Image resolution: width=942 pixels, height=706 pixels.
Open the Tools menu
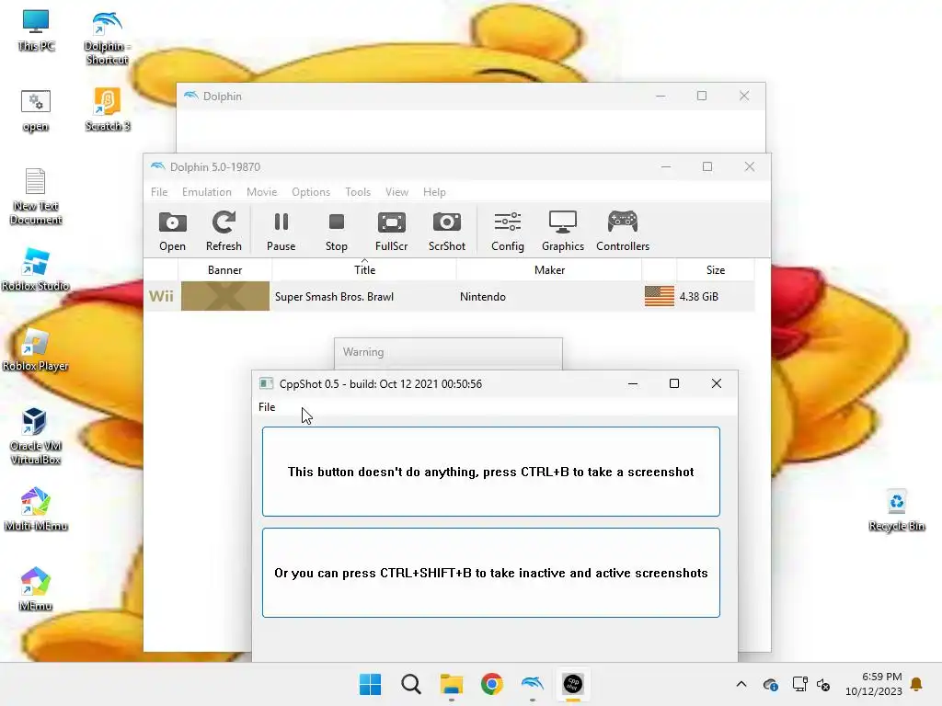coord(358,192)
